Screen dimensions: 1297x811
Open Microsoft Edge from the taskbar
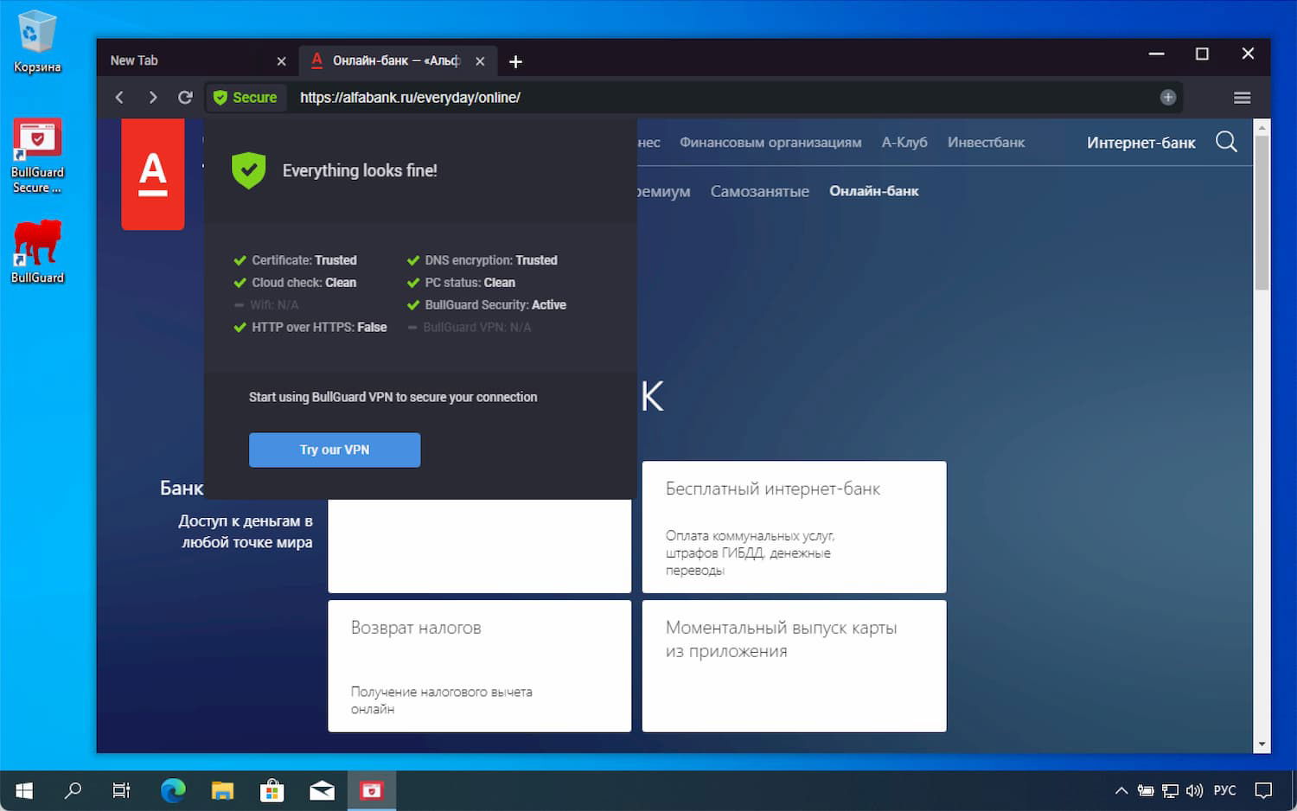click(x=173, y=789)
